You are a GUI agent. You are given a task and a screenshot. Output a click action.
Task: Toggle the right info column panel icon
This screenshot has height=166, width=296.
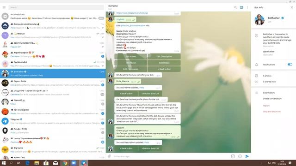[x=241, y=7]
